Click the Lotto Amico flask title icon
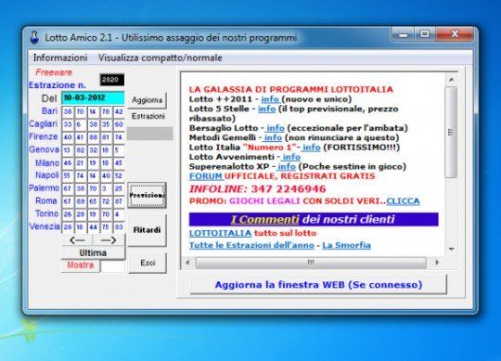This screenshot has height=361, width=501. click(34, 37)
